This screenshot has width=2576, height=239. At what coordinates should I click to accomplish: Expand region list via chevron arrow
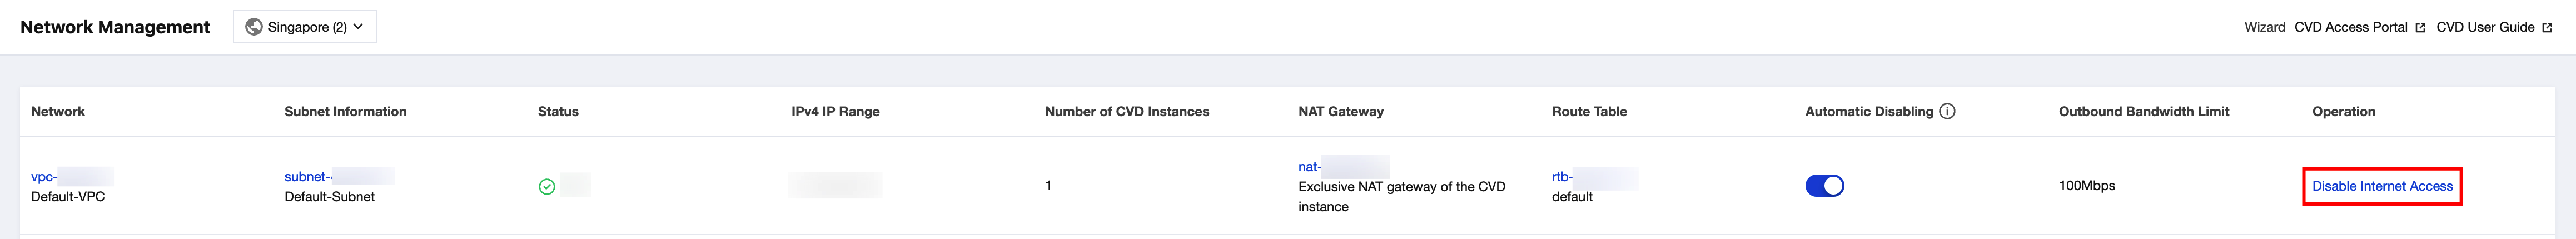[359, 27]
